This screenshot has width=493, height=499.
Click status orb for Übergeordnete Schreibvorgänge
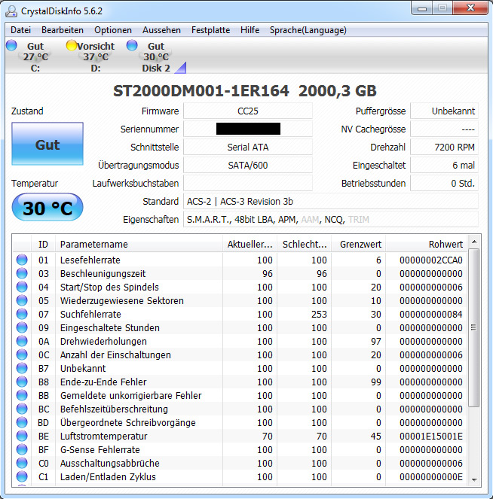(x=22, y=422)
